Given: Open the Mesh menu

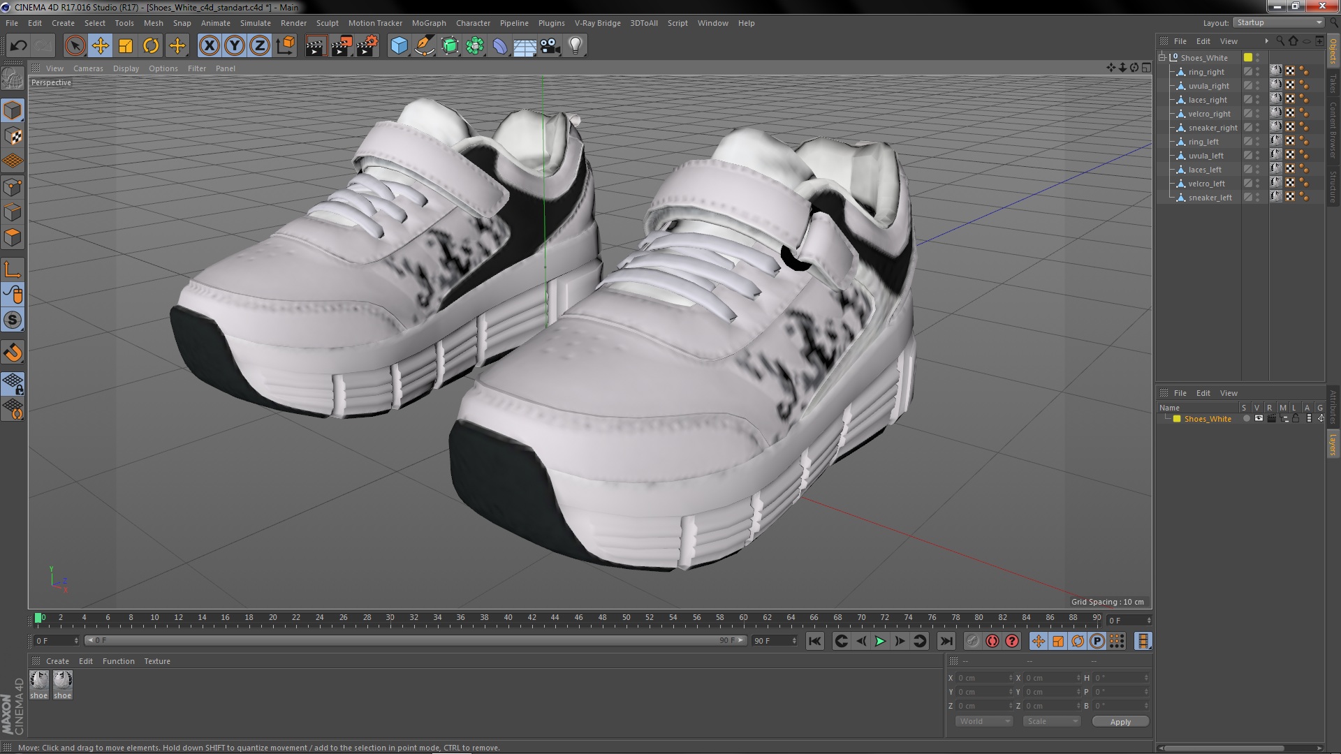Looking at the screenshot, I should pos(153,23).
